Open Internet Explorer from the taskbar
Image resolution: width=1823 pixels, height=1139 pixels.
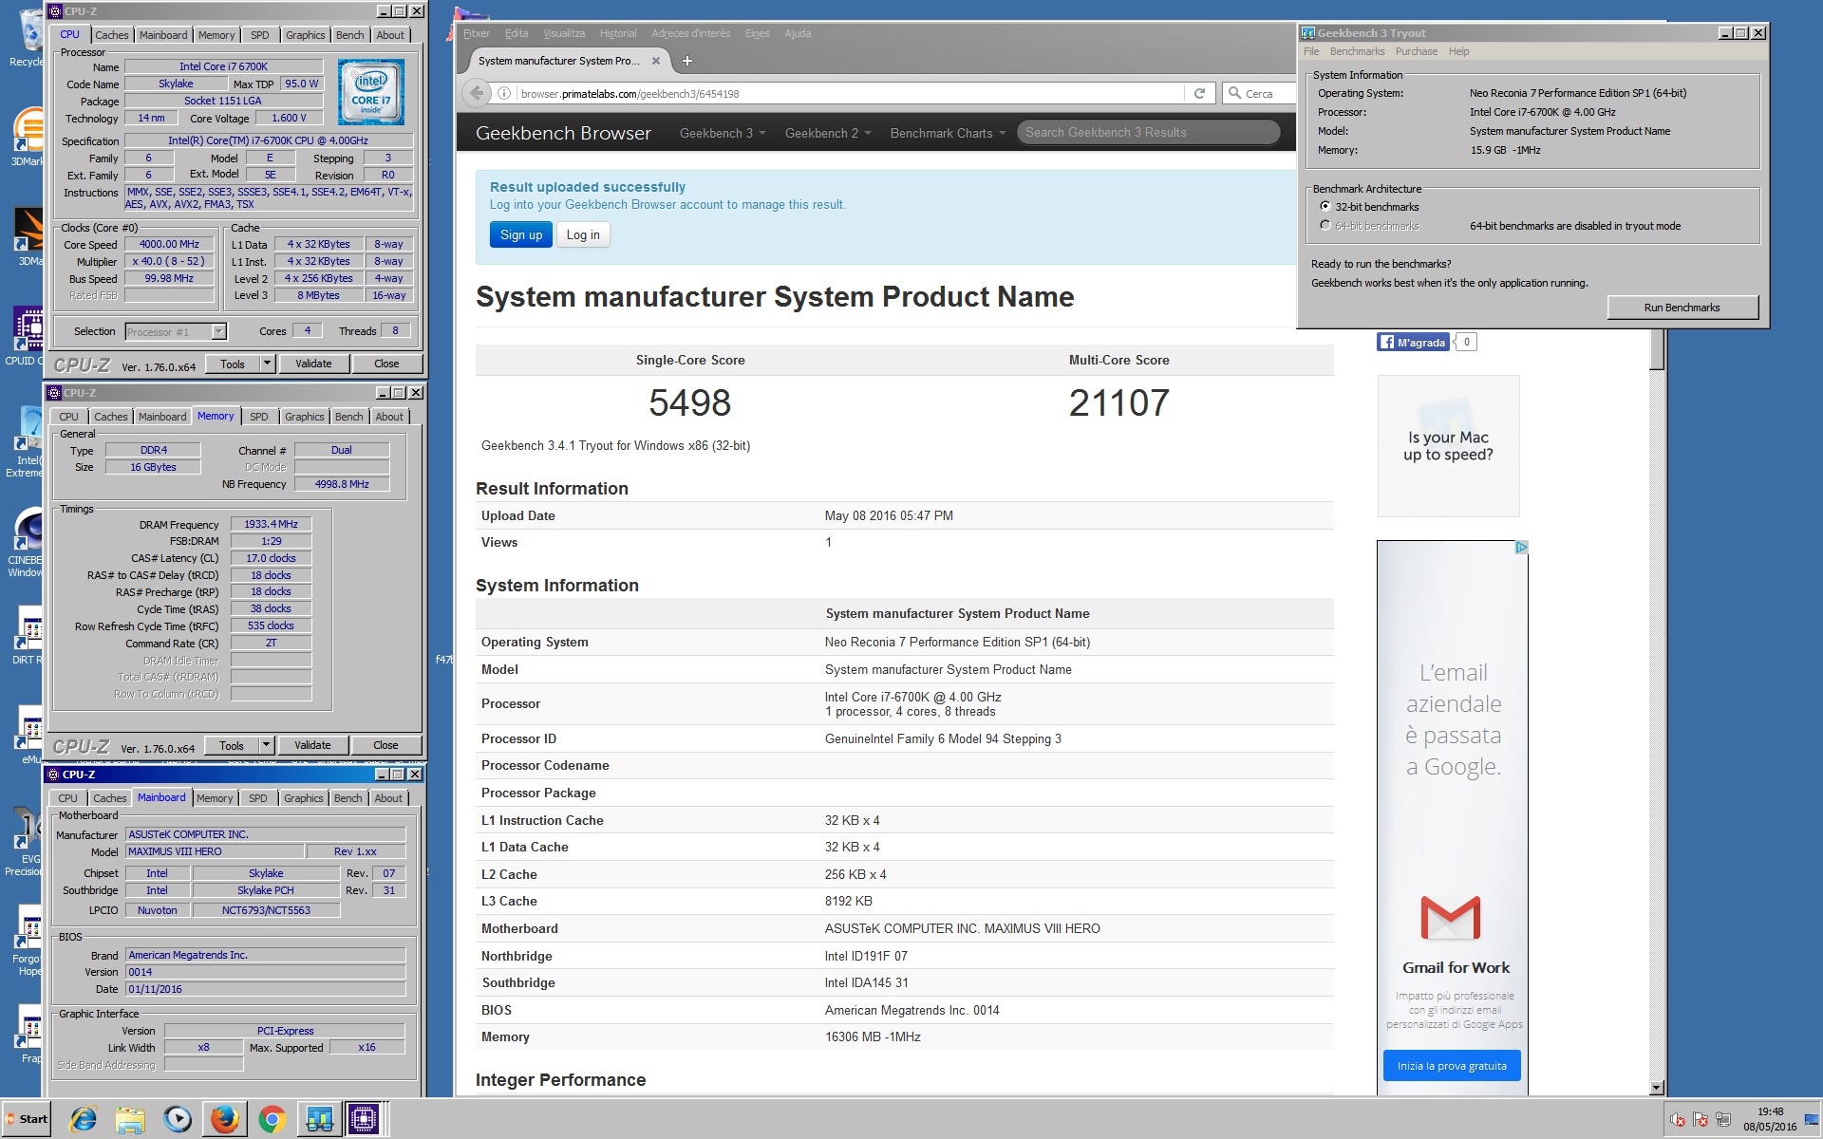click(84, 1120)
